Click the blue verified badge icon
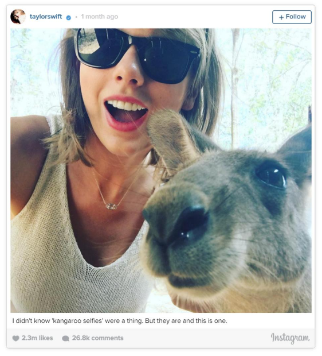322x356 pixels. pyautogui.click(x=68, y=17)
